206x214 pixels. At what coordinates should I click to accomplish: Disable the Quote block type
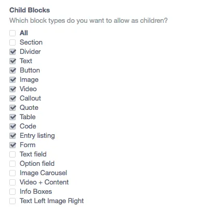(x=12, y=108)
